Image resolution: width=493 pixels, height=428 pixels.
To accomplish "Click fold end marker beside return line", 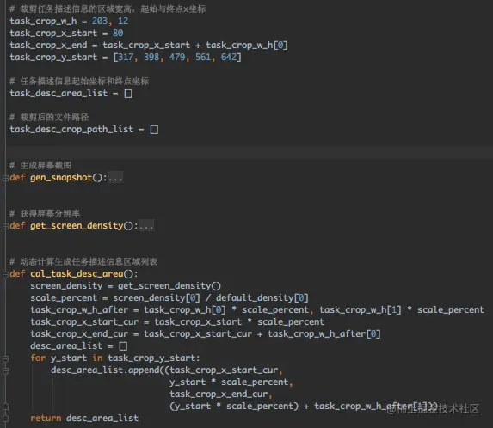I will [5, 419].
